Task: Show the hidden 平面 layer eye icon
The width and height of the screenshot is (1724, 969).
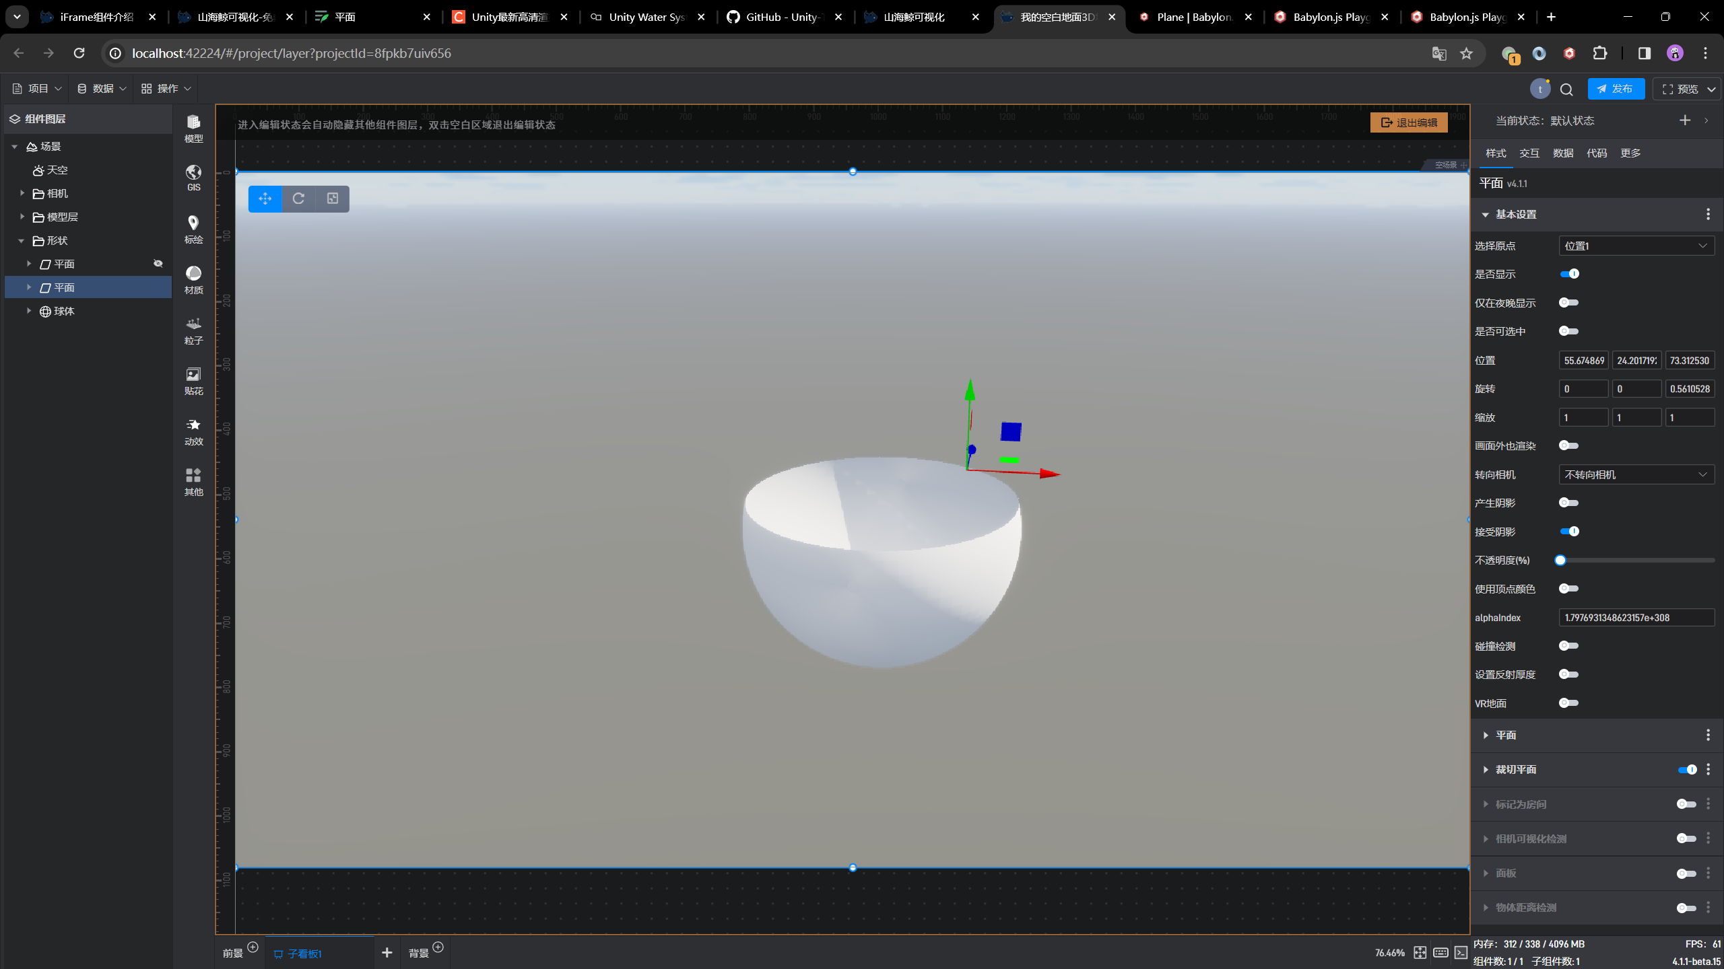Action: click(x=158, y=264)
